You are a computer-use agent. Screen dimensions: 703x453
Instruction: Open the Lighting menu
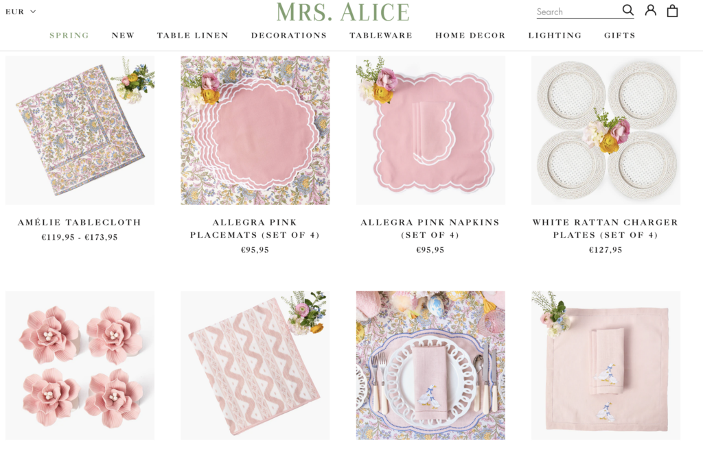[x=555, y=36]
